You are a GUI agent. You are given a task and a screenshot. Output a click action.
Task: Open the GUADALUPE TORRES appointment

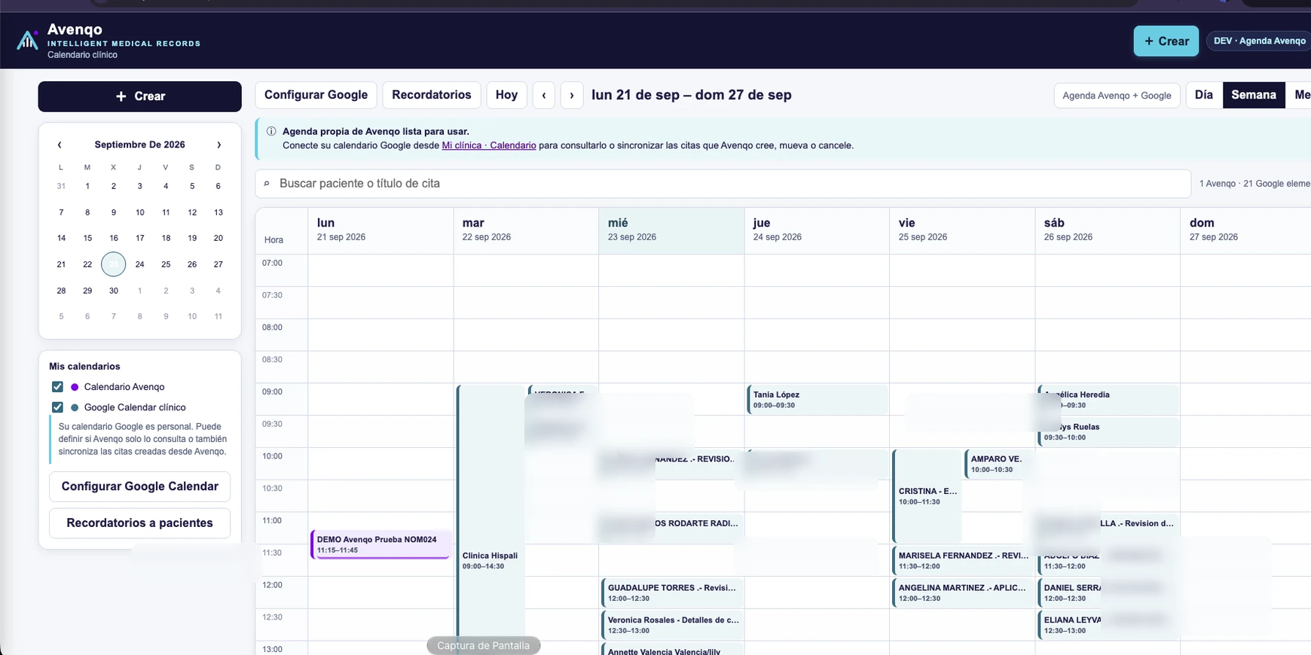[672, 593]
